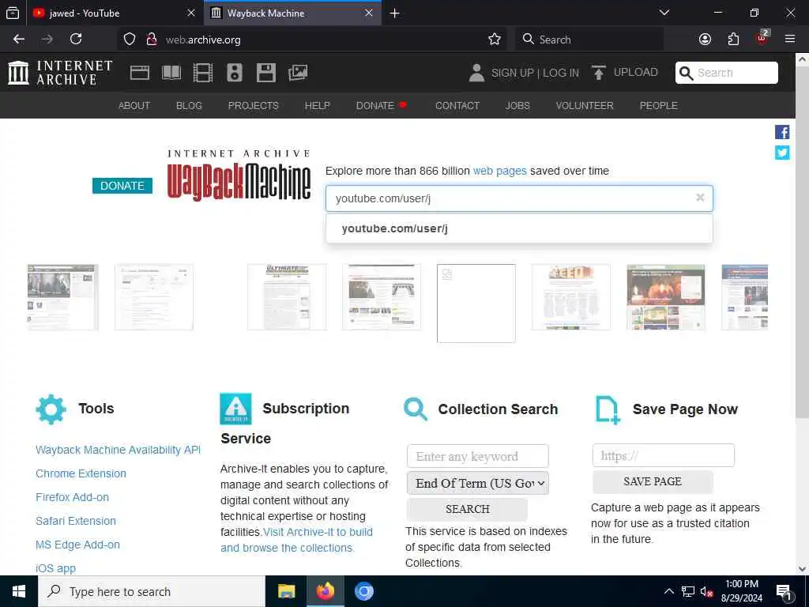Click the collection SEARCH button
This screenshot has width=809, height=607.
(468, 509)
